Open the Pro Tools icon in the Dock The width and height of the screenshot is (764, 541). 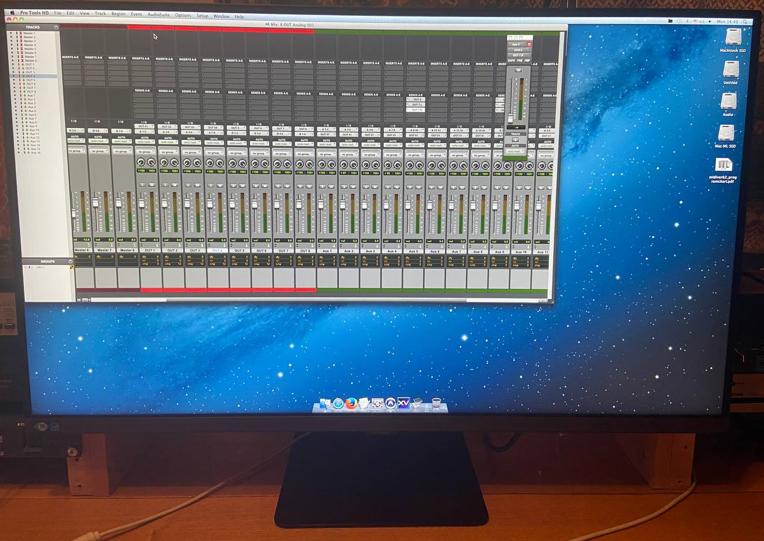point(391,403)
